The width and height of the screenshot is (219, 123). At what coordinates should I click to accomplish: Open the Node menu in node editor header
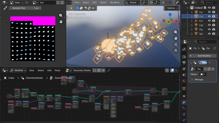(x=57, y=70)
